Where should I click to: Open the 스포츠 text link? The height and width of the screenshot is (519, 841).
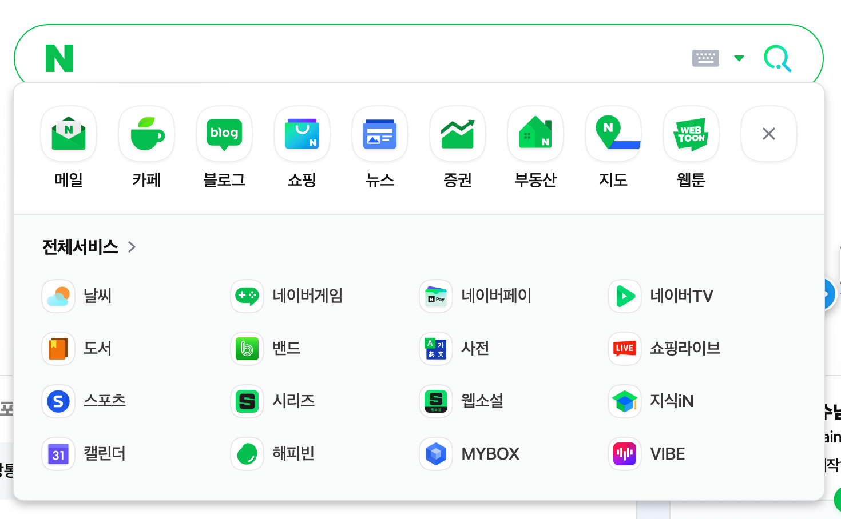105,401
